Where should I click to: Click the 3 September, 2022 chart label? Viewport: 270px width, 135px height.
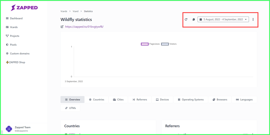pos(74,81)
